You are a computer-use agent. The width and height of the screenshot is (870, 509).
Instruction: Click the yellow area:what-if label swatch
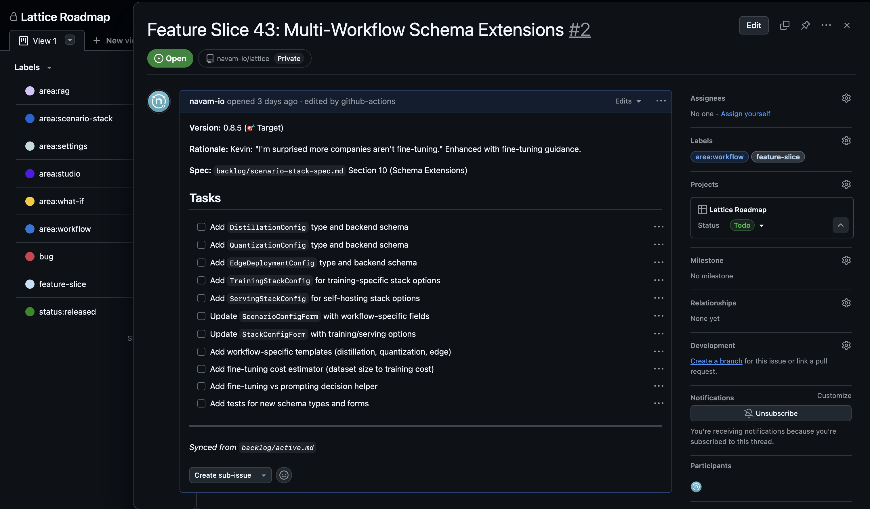[30, 201]
